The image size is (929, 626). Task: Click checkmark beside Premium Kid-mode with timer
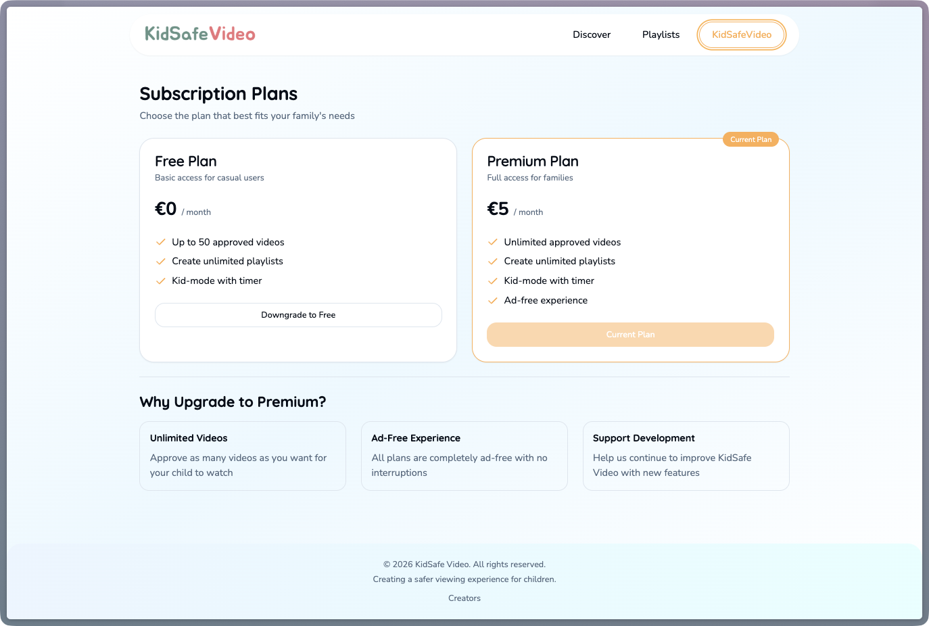[493, 281]
